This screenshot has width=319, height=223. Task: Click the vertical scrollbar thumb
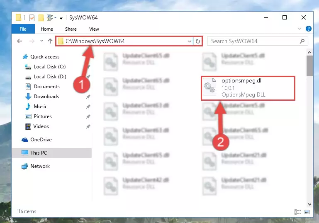click(309, 66)
